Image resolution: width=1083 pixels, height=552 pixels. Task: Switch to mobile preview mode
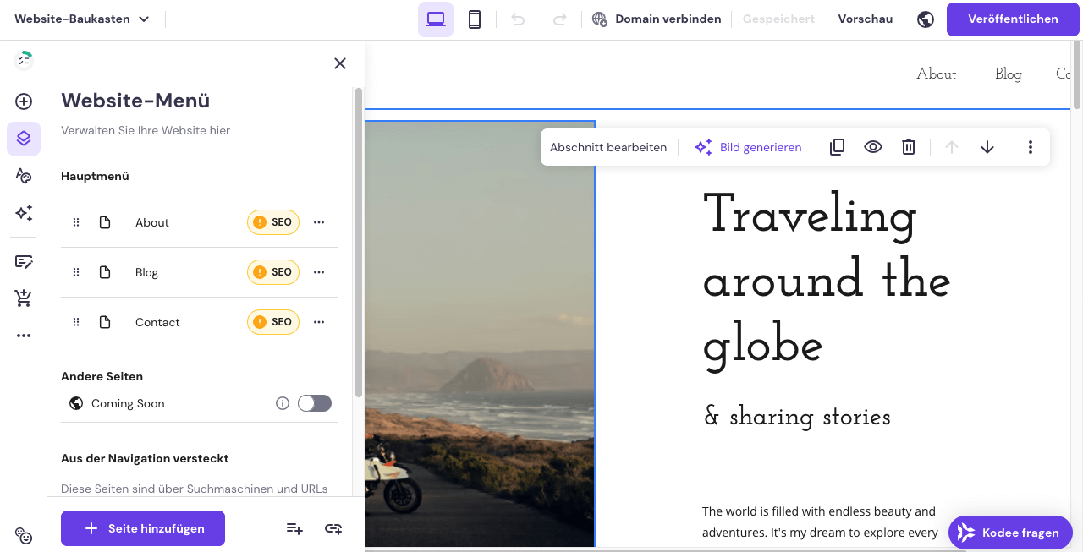click(x=475, y=19)
